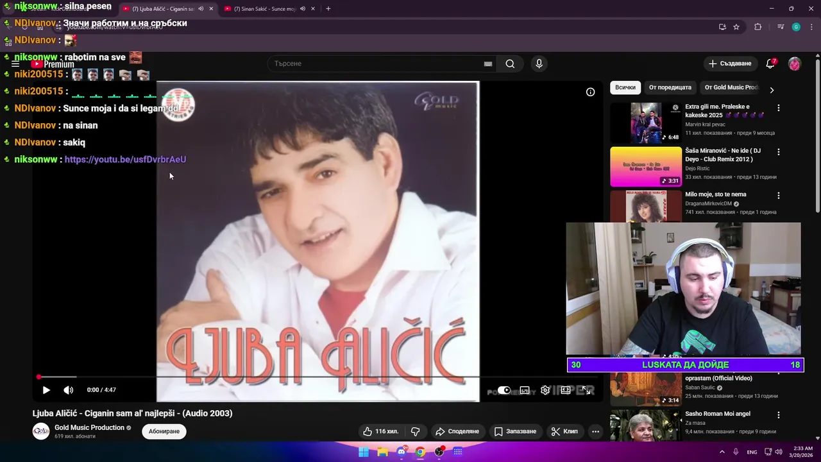This screenshot has height=462, width=821.
Task: Open Chrome extensions puzzle icon
Action: [758, 27]
